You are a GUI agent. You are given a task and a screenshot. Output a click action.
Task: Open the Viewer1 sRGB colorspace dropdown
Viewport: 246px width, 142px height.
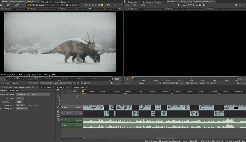tap(18, 5)
